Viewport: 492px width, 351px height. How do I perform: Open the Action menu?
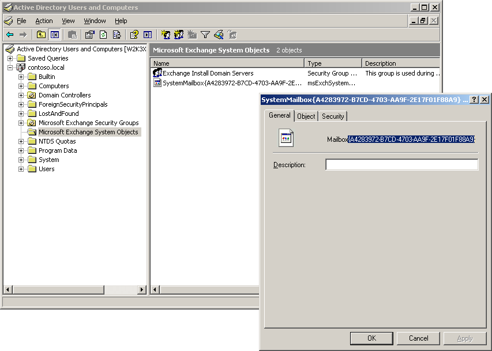tap(44, 21)
